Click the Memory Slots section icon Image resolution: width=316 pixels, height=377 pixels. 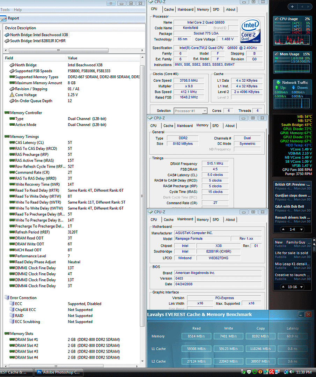7,333
